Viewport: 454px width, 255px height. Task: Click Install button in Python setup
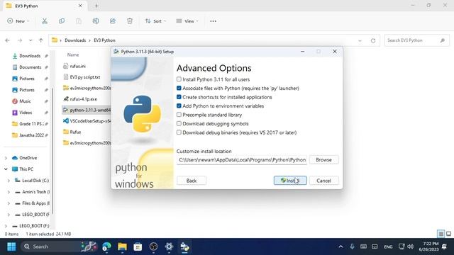[290, 181]
